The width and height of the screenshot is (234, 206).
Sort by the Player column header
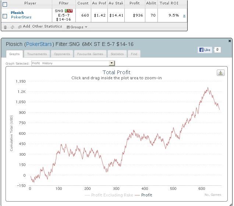(x=30, y=3)
